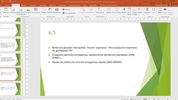Click the 'Что вы хотите сделать?' search box
The height and width of the screenshot is (100, 178).
coord(109,5)
